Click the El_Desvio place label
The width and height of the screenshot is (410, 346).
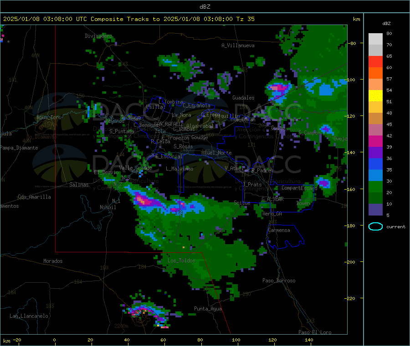pos(107,172)
